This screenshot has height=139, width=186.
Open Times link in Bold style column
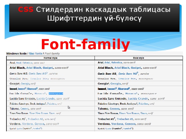coord(144,113)
